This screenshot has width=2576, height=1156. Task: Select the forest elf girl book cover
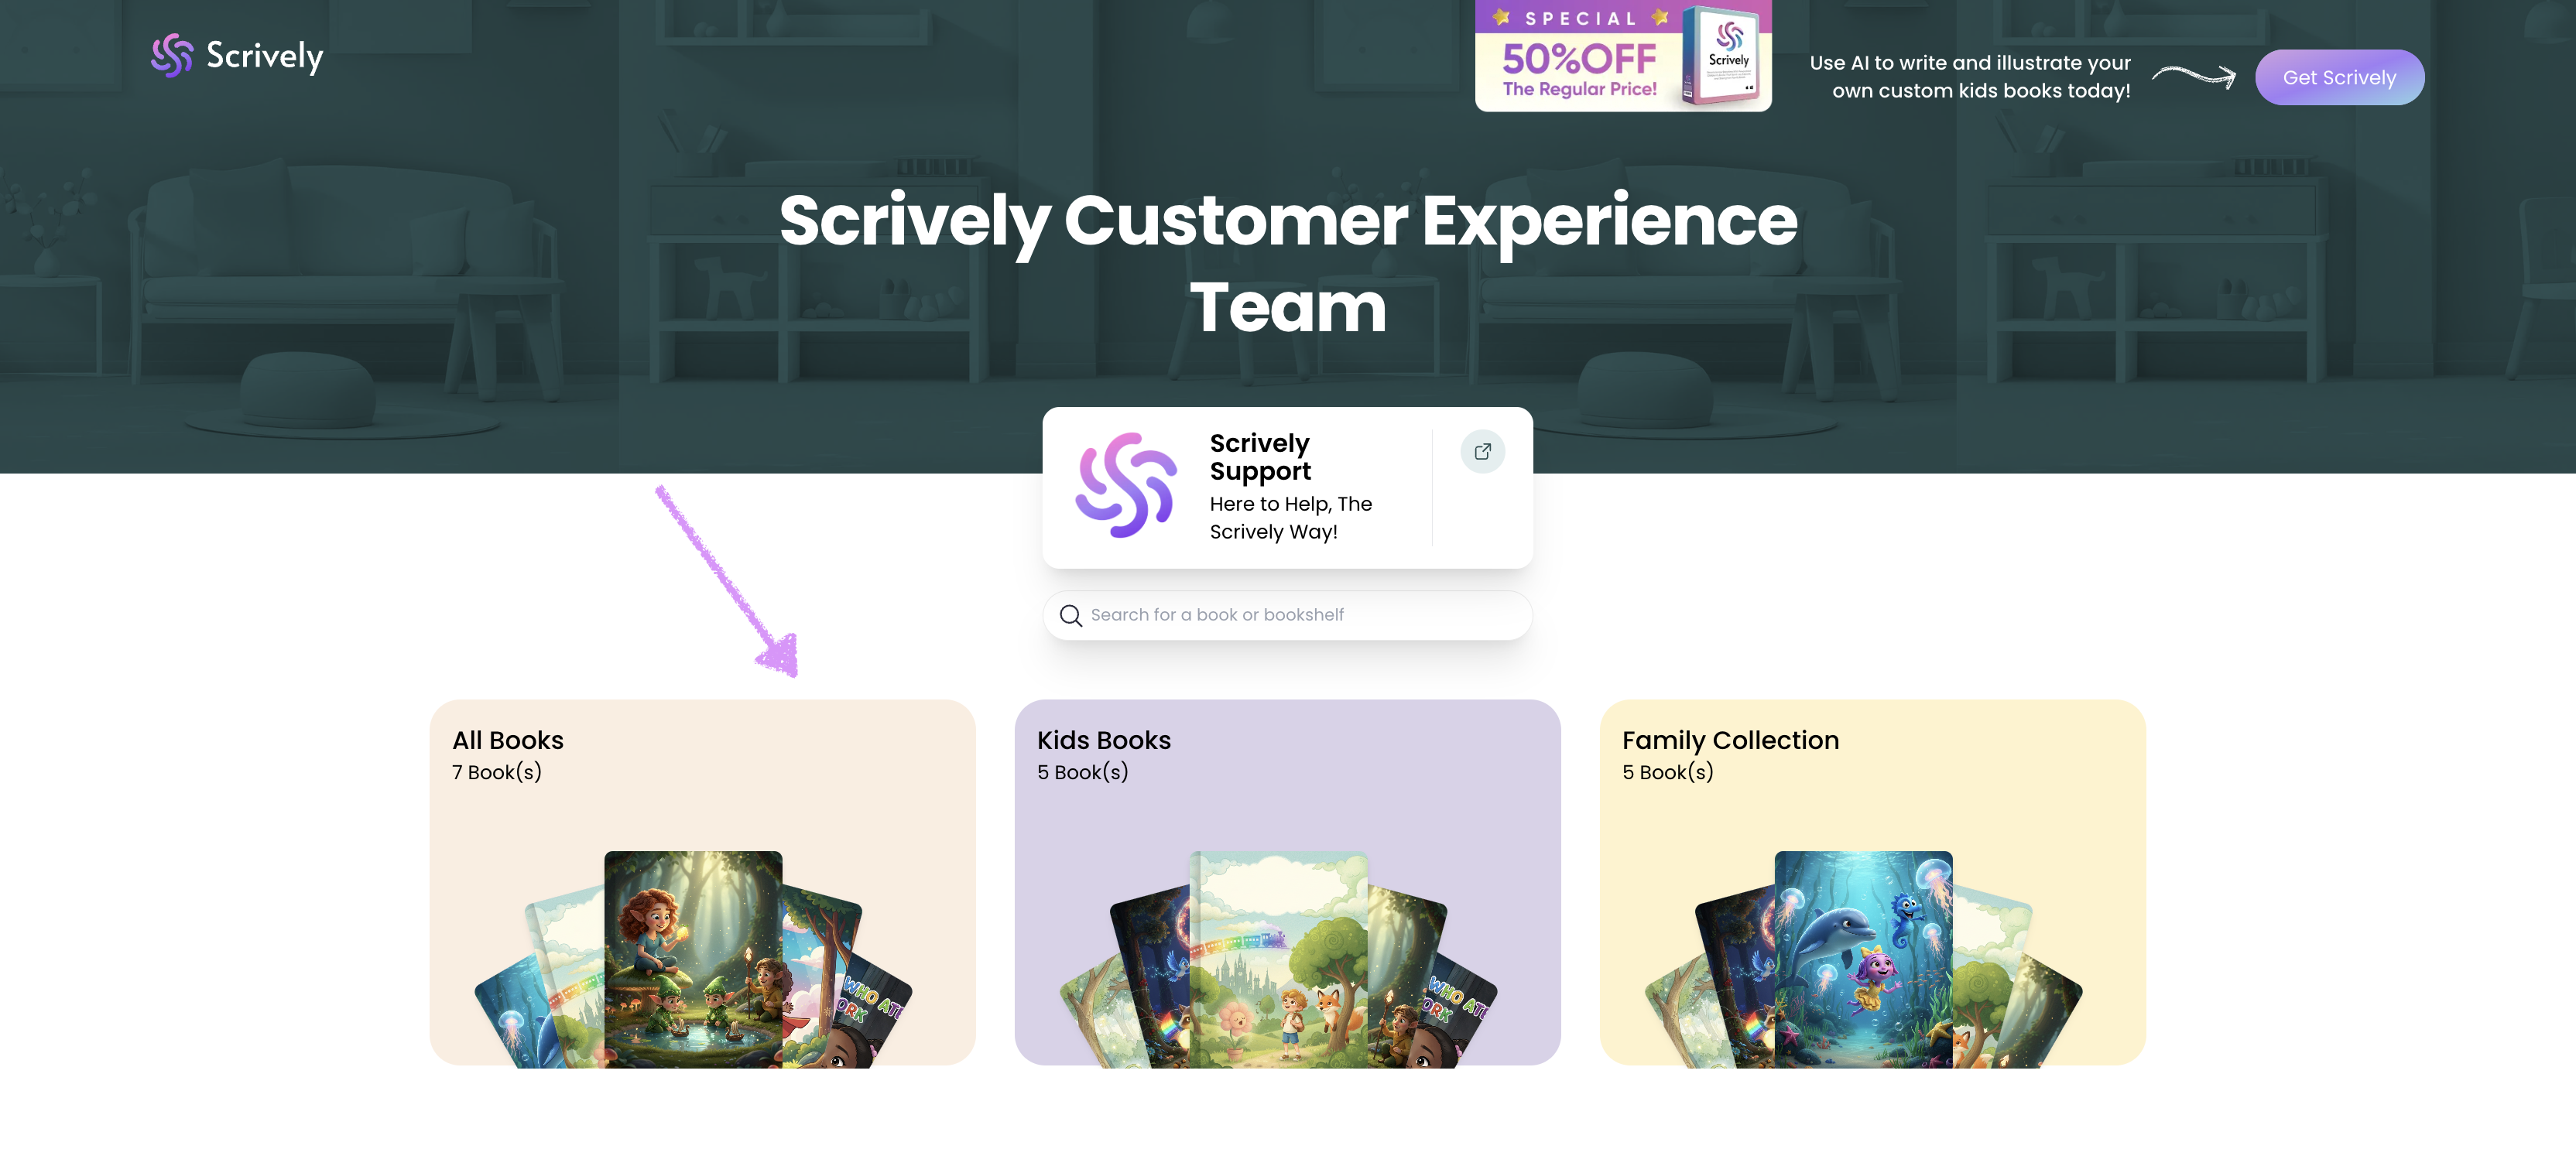point(693,958)
